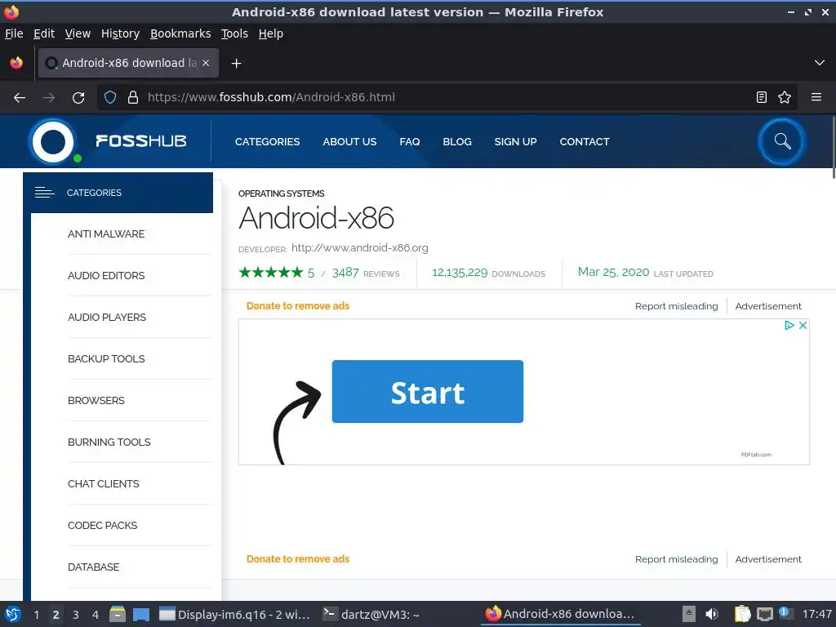The height and width of the screenshot is (627, 836).
Task: Go to the FAQ page
Action: 410,142
